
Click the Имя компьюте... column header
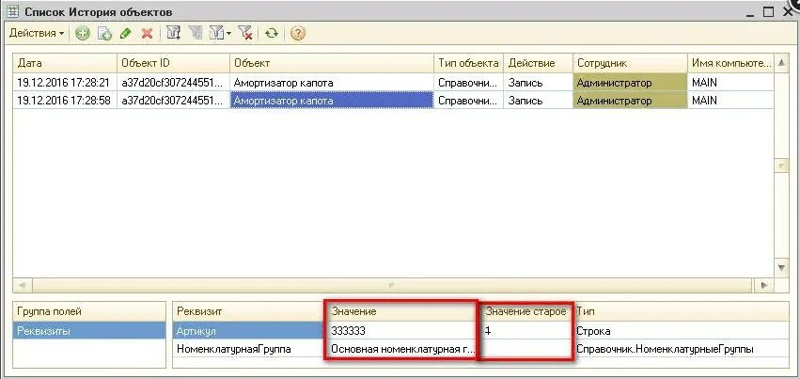tap(730, 63)
